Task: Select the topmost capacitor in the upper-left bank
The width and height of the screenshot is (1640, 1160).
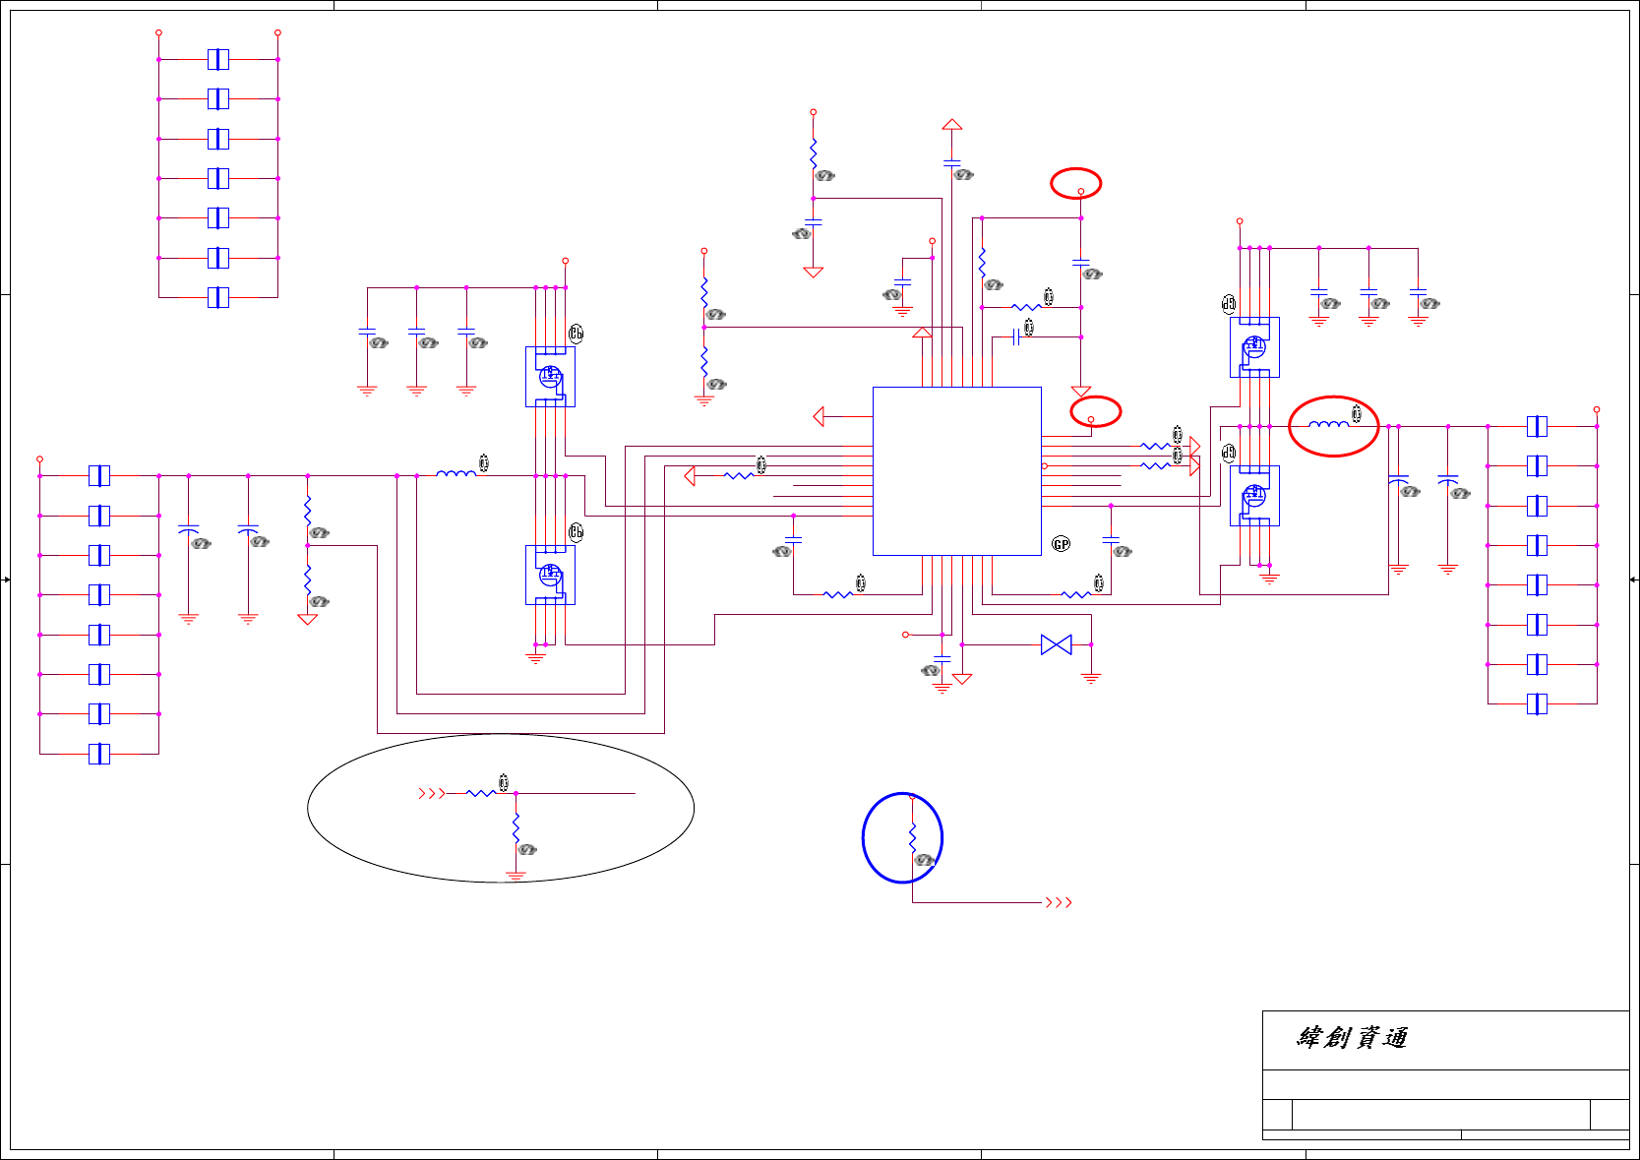Action: pos(218,59)
